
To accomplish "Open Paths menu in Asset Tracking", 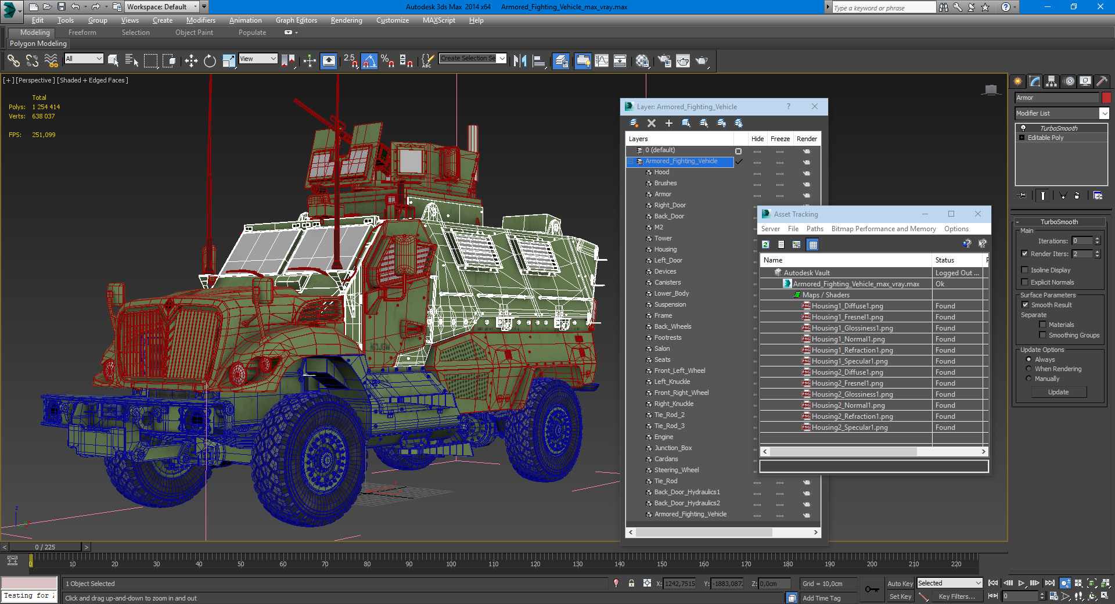I will (x=815, y=229).
